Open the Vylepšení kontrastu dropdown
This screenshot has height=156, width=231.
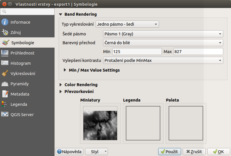(163, 60)
